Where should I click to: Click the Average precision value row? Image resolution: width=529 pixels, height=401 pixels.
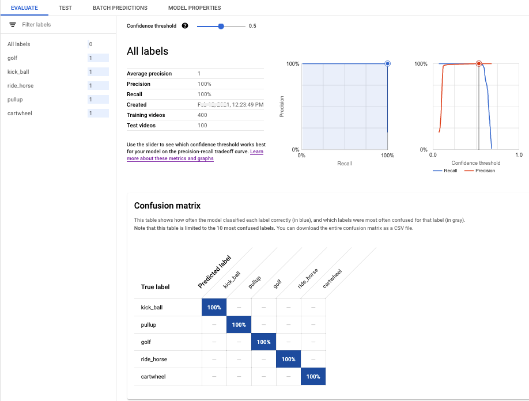tap(195, 74)
